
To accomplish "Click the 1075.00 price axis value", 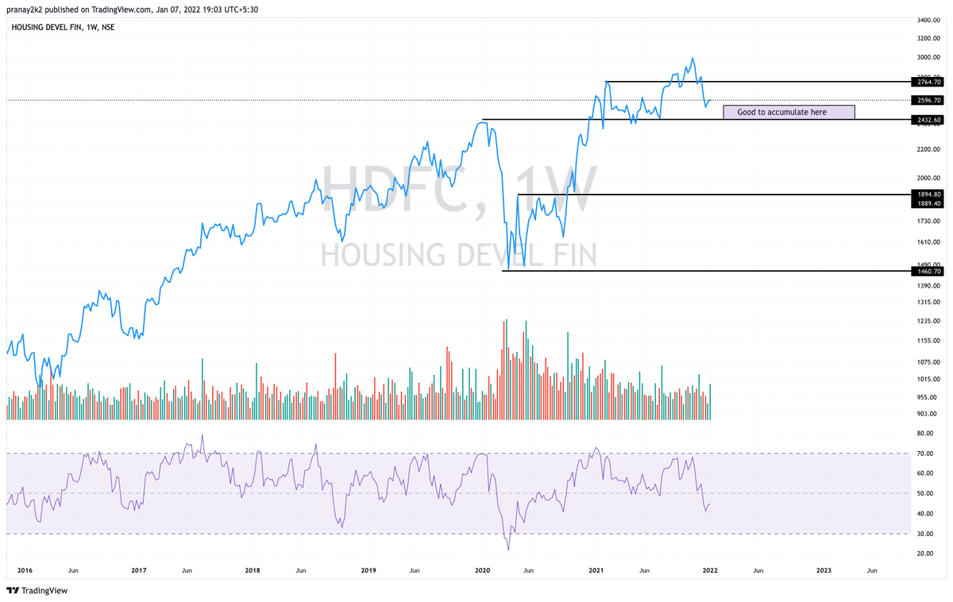I will coord(928,361).
